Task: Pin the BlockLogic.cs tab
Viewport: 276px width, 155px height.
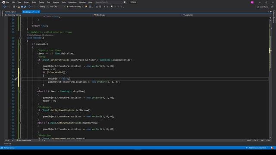Action: click(x=36, y=12)
